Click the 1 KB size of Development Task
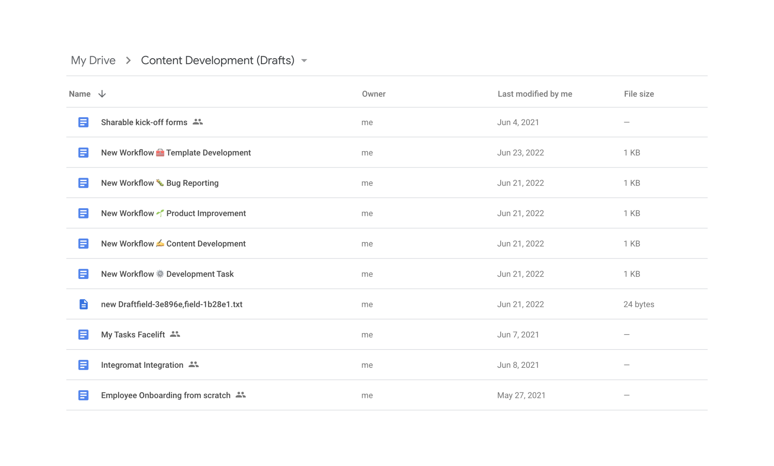Viewport: 774px width, 466px height. coord(632,274)
